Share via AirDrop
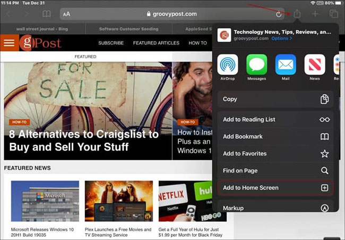Image resolution: width=345 pixels, height=240 pixels. pos(228,68)
